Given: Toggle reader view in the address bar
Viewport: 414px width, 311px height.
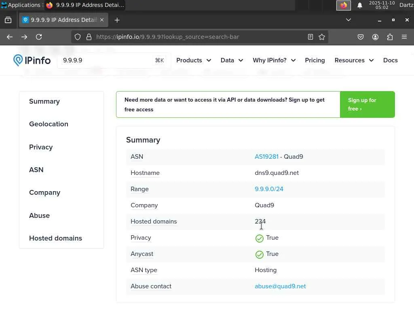Looking at the screenshot, I should pyautogui.click(x=310, y=37).
